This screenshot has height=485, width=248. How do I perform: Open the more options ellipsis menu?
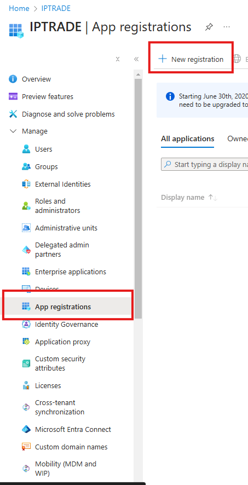point(227,27)
